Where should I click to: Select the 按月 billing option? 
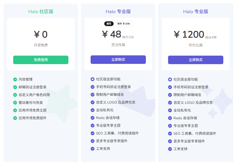point(109,24)
